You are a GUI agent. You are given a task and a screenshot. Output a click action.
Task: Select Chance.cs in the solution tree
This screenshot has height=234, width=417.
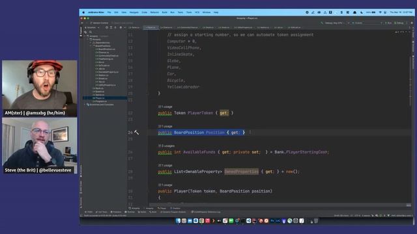coord(102,52)
